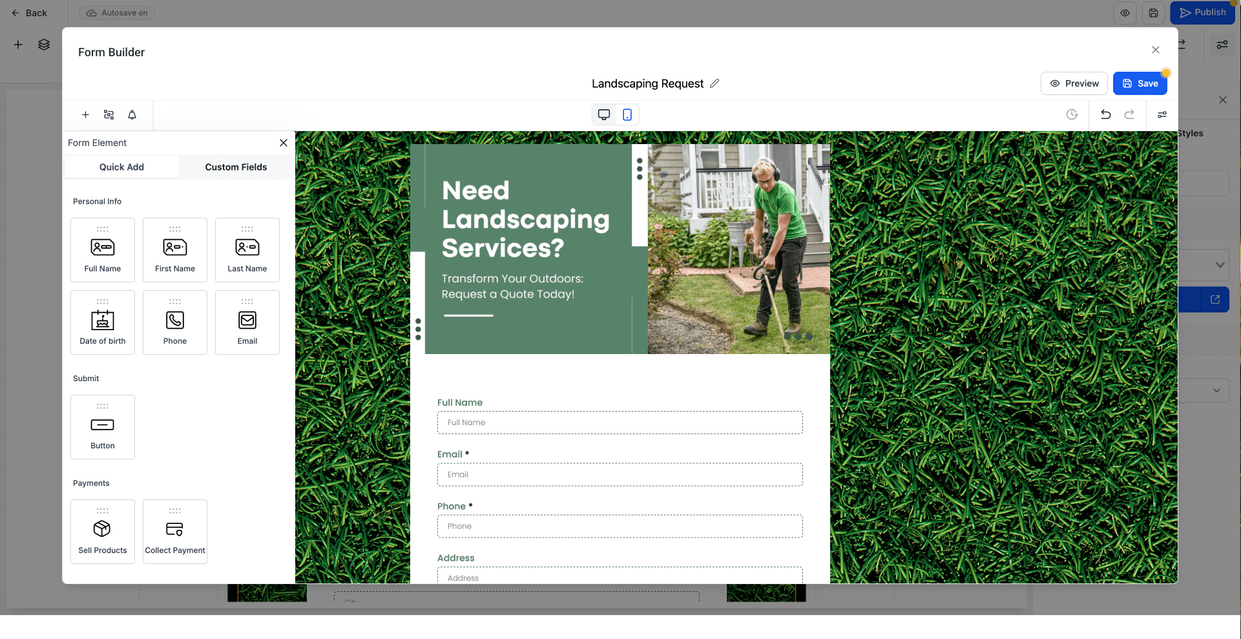The width and height of the screenshot is (1241, 639).
Task: Select the Quick Add tab
Action: pyautogui.click(x=121, y=167)
